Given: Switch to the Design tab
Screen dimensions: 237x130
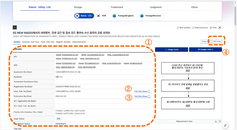Looking at the screenshot, I should click(x=78, y=7).
